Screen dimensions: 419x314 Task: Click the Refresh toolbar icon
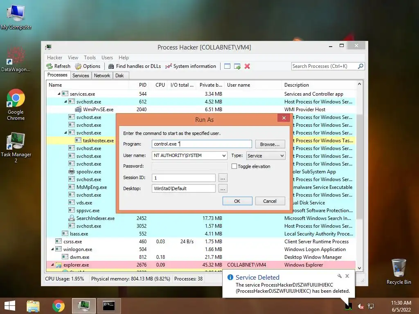[50, 66]
